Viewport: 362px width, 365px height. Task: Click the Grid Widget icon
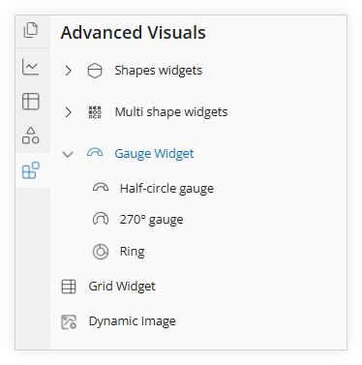pos(69,287)
